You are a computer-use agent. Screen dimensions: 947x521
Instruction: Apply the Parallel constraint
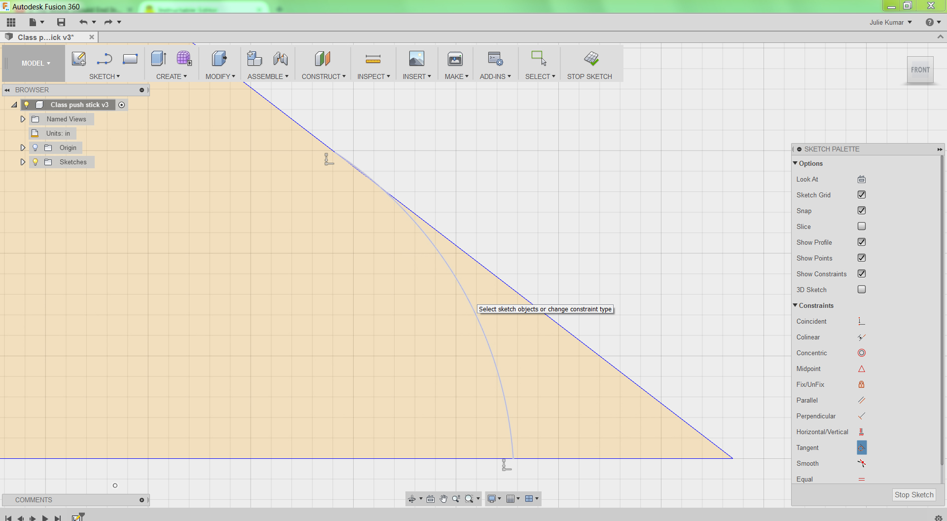click(x=862, y=400)
